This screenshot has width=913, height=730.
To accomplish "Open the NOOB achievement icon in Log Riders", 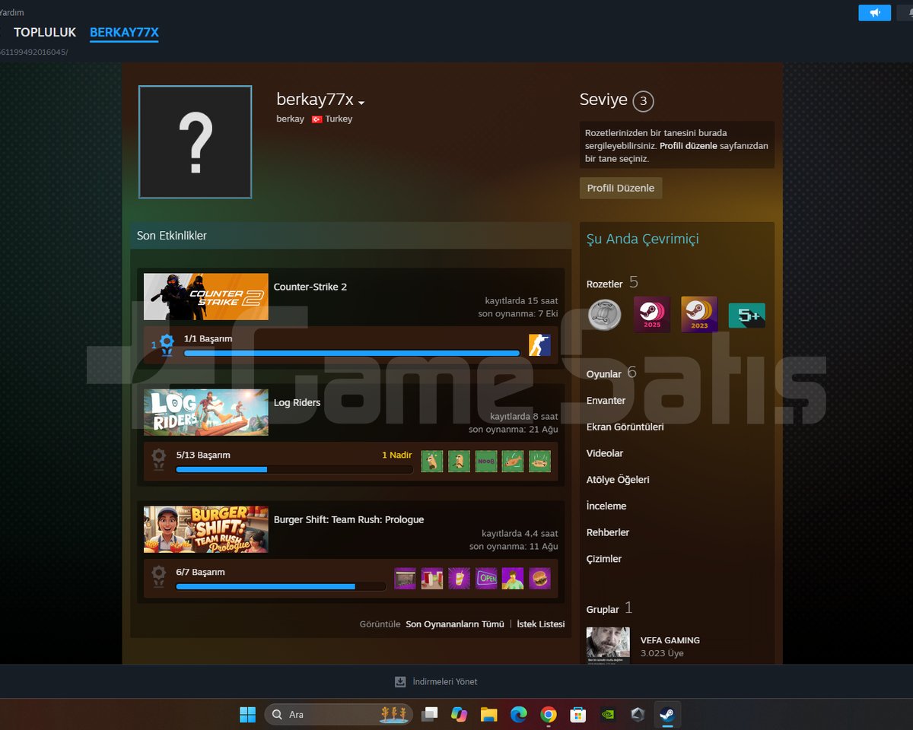I will pyautogui.click(x=486, y=461).
